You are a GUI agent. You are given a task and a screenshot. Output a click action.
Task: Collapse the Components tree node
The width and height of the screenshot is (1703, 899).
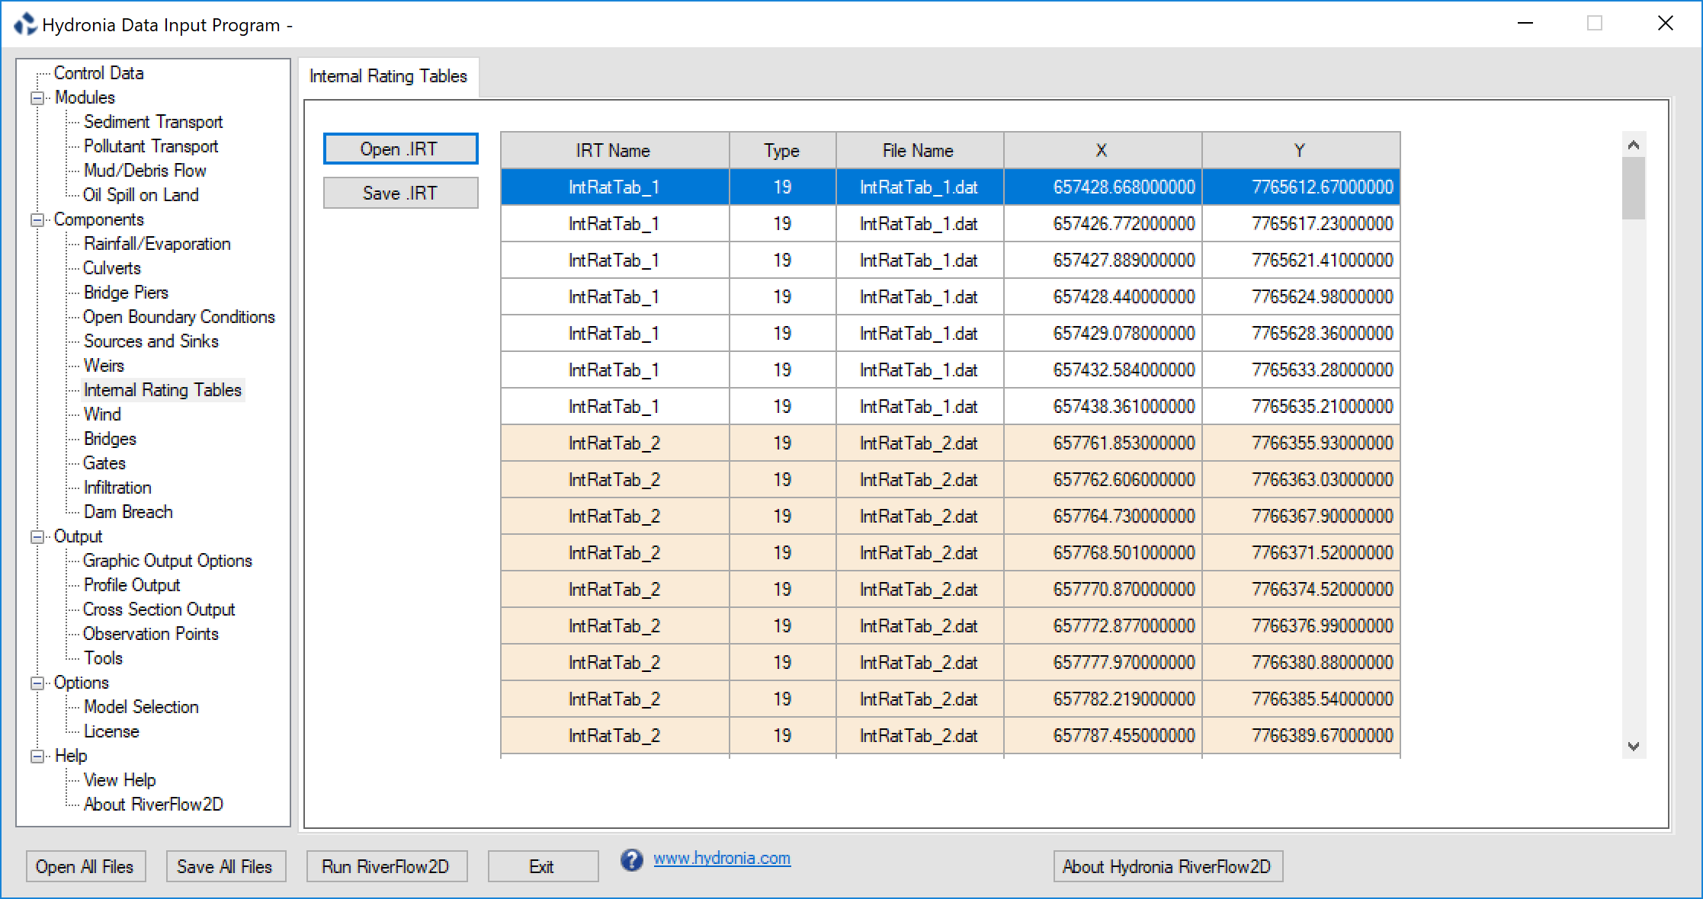37,220
